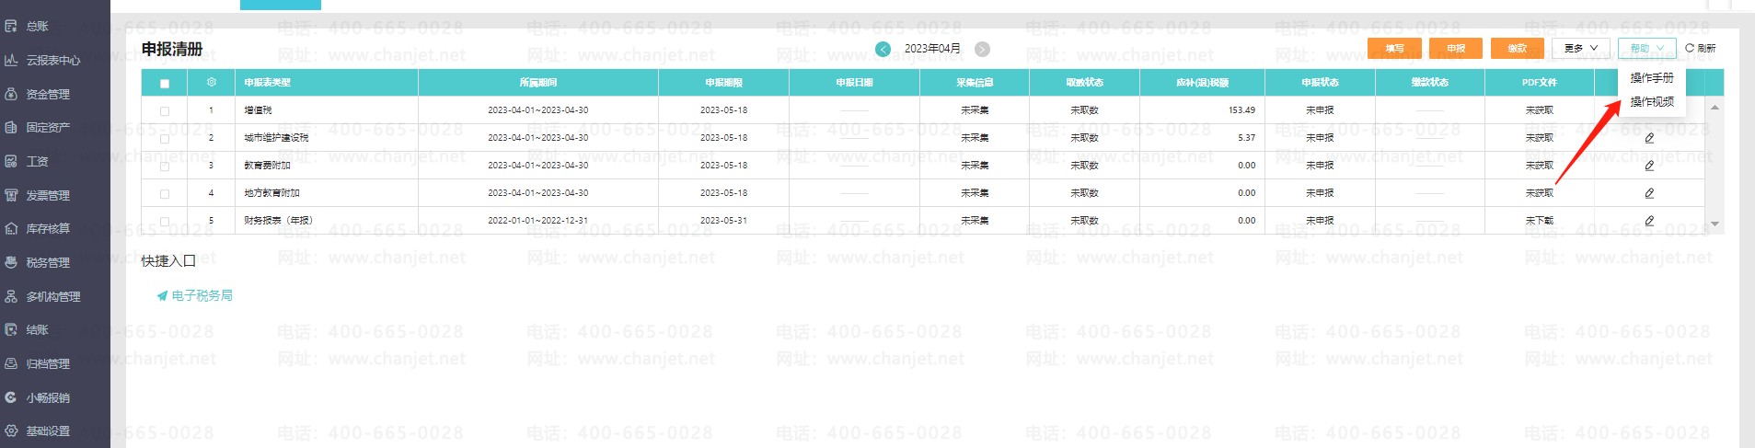The width and height of the screenshot is (1755, 448).
Task: Collapse the 帮助 dropdown
Action: [x=1646, y=48]
